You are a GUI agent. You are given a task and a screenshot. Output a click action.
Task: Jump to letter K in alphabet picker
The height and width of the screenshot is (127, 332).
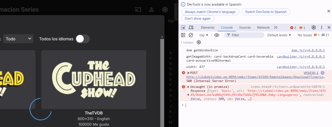(170, 112)
